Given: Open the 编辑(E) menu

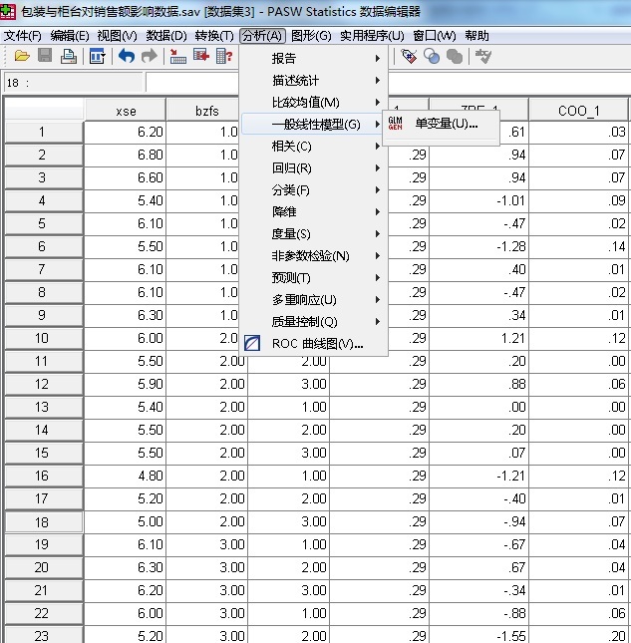Looking at the screenshot, I should click(70, 36).
